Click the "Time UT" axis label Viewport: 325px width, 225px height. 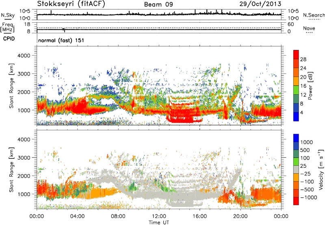159,223
